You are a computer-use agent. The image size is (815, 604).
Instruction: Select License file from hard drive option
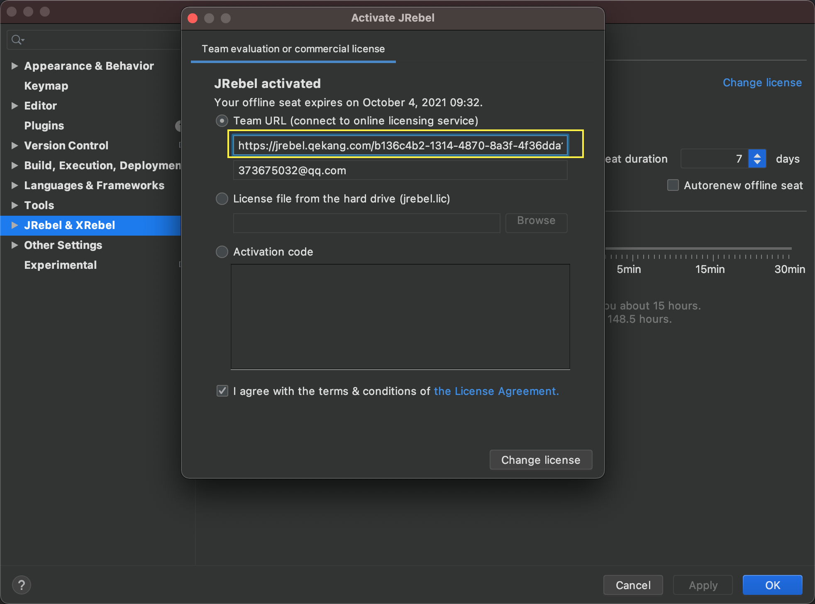[x=222, y=199]
